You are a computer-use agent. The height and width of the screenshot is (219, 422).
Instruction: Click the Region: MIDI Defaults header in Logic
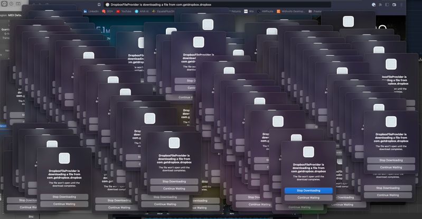[x=11, y=15]
